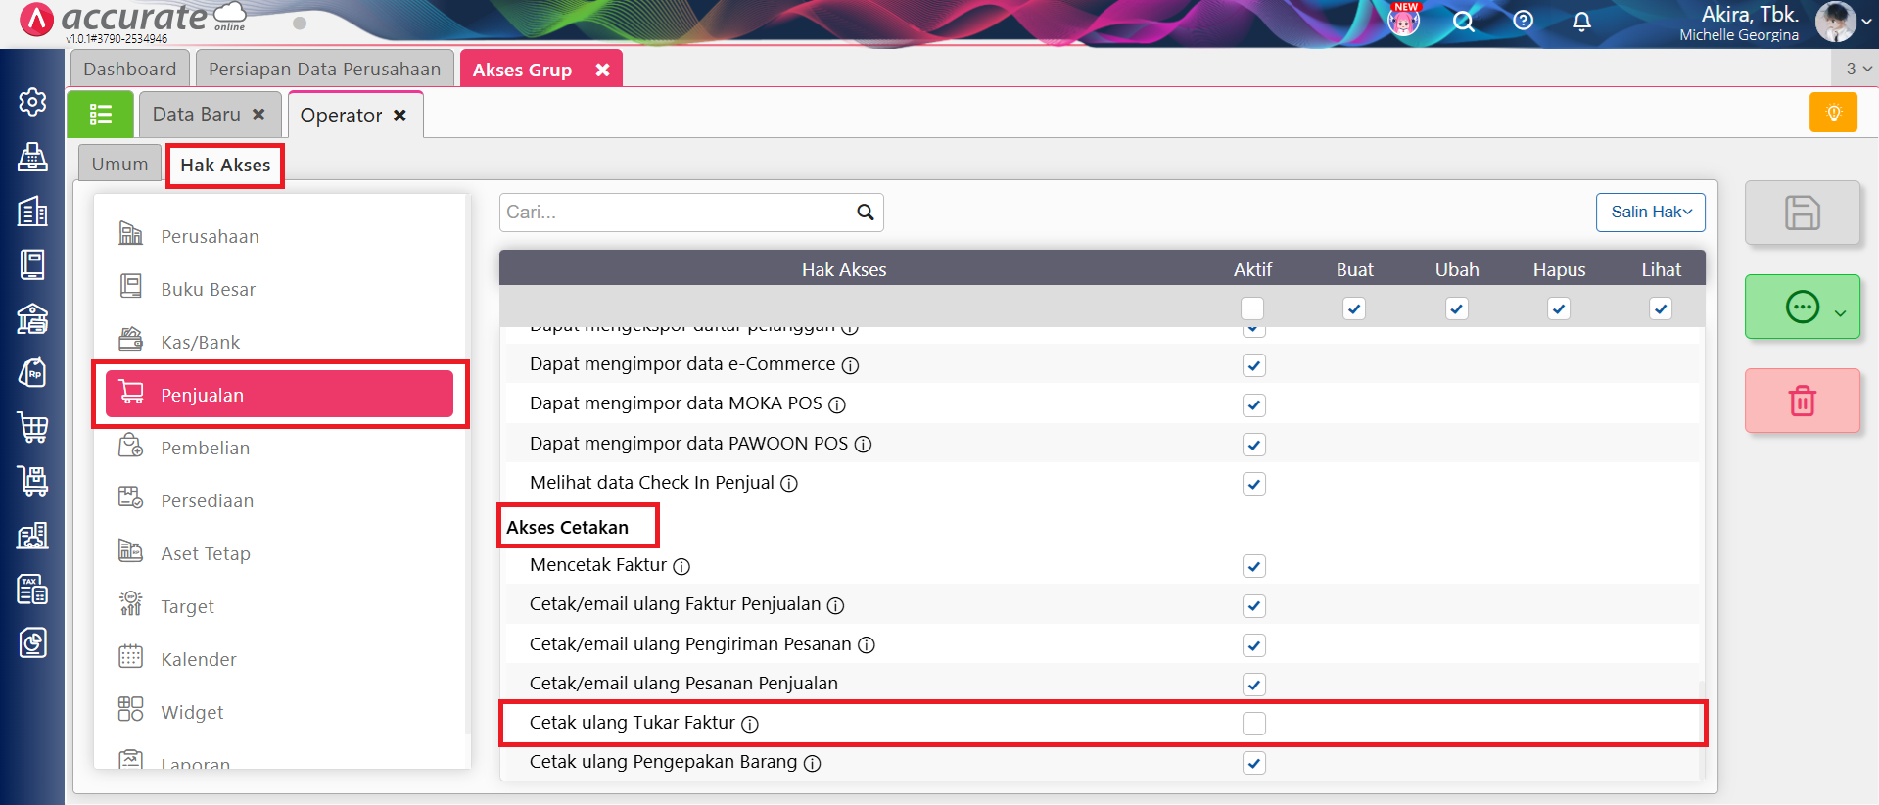Click the Cari search input field
Viewport: 1879px width, 805px height.
[676, 213]
